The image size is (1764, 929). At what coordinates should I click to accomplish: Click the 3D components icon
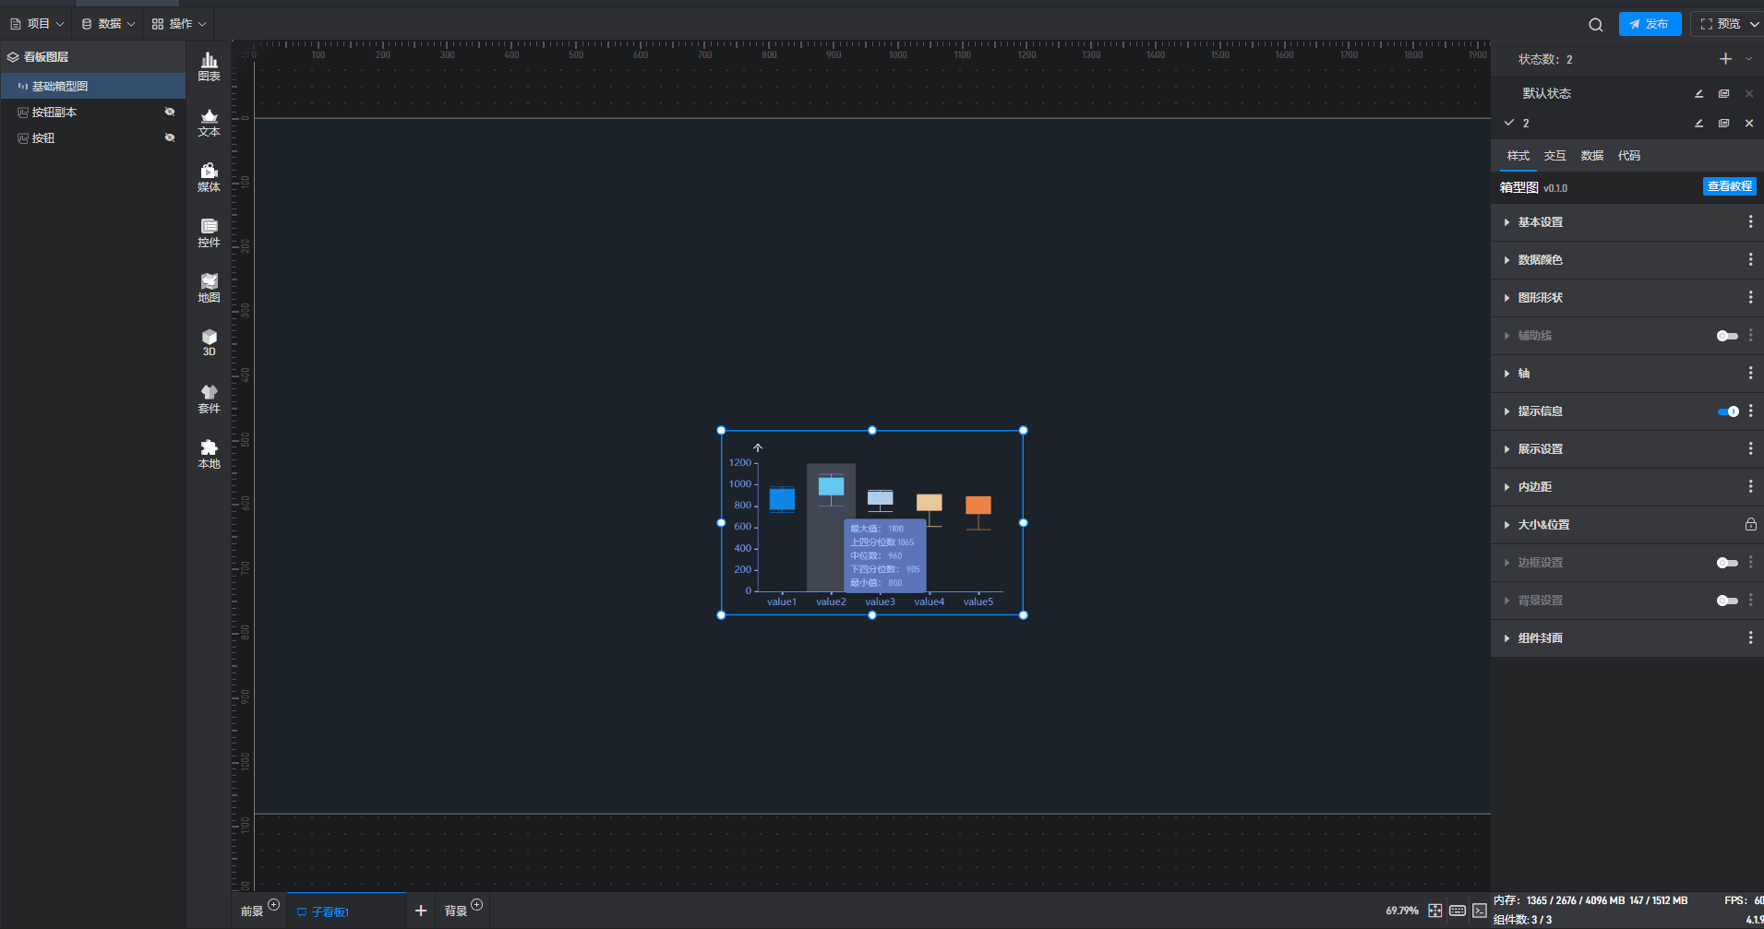[209, 342]
